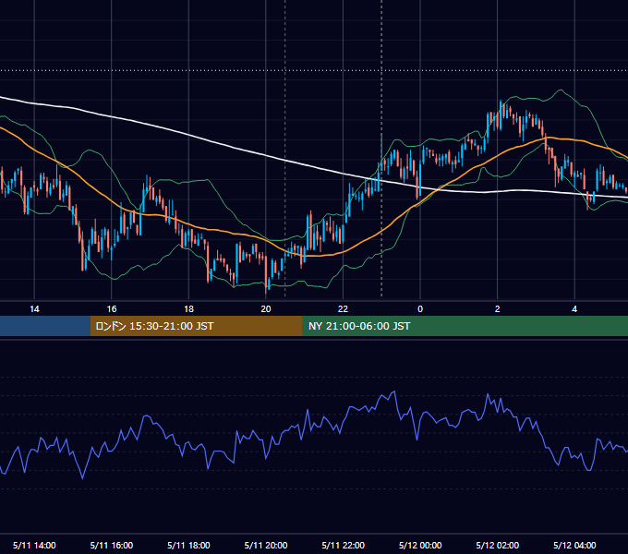Select the London 15:30-21:00 JST session bar
Viewport: 628px width, 554px height.
(x=196, y=326)
